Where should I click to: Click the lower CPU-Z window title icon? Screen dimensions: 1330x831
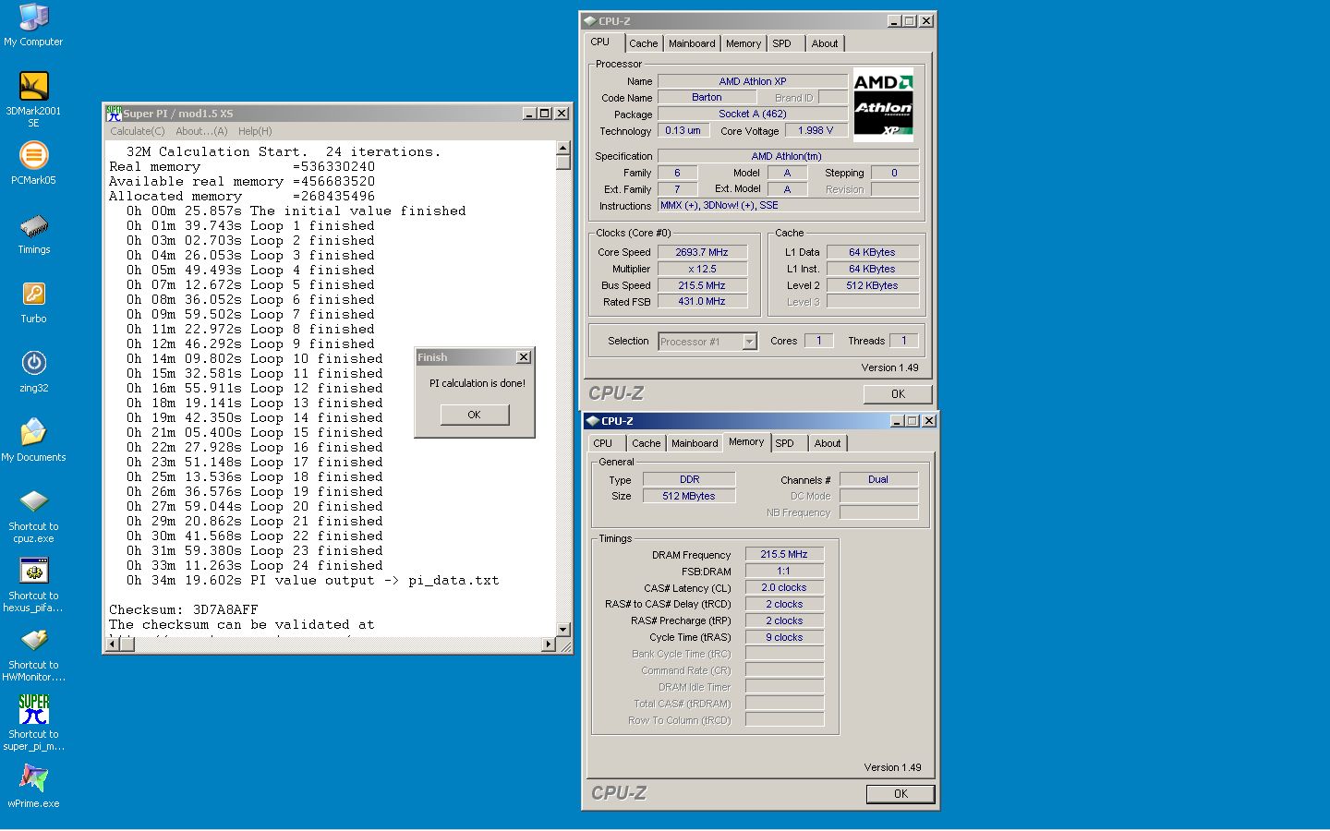[x=592, y=421]
